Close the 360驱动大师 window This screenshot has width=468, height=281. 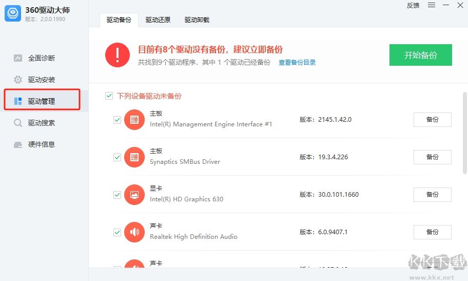point(460,5)
